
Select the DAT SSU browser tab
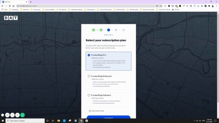coord(14,2)
